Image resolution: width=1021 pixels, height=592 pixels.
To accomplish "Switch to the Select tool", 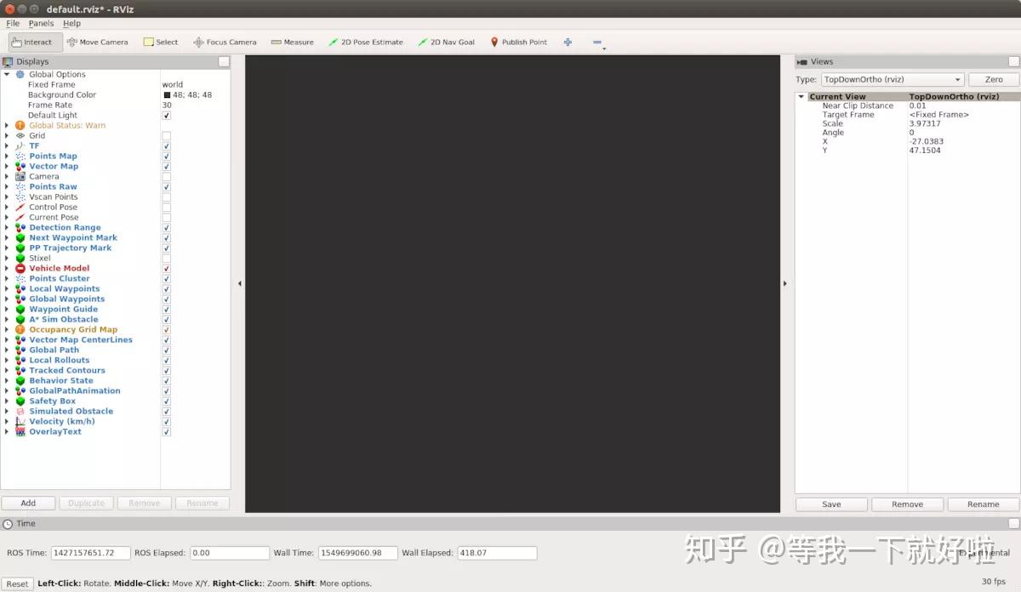I will coord(160,41).
